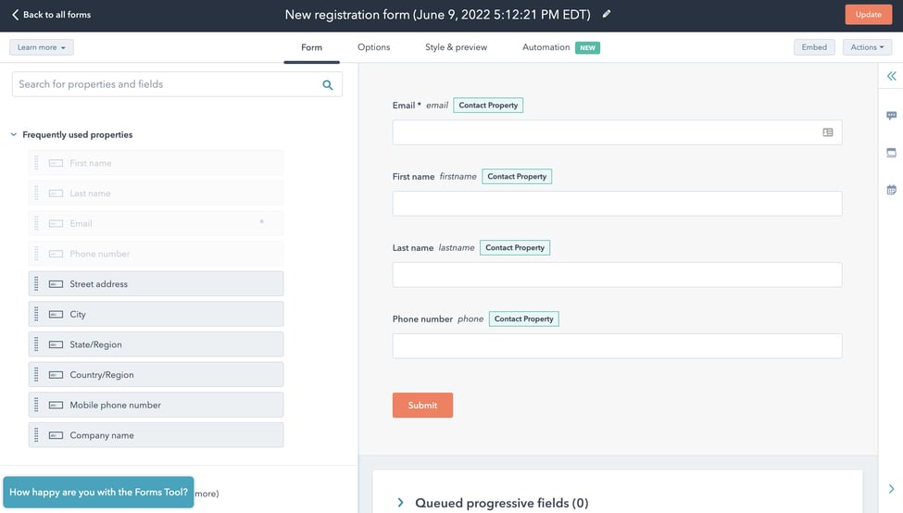Select the Company name property

coord(157,435)
